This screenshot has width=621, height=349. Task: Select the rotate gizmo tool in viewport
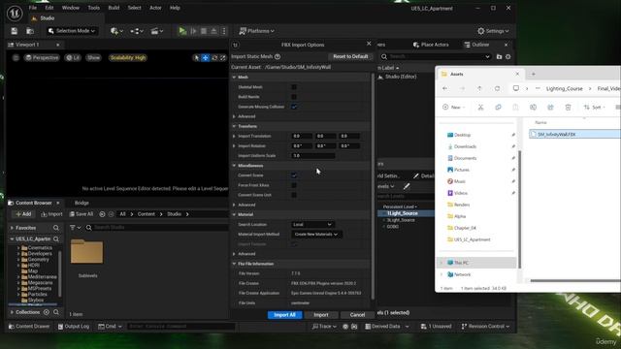214,58
